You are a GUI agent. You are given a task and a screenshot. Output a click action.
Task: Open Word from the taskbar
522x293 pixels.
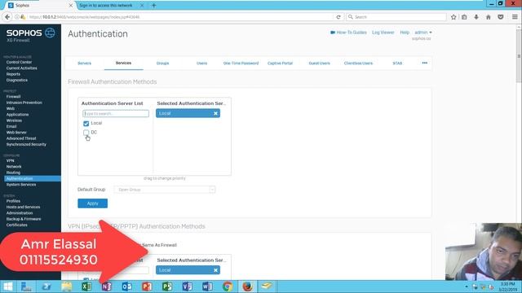point(207,286)
